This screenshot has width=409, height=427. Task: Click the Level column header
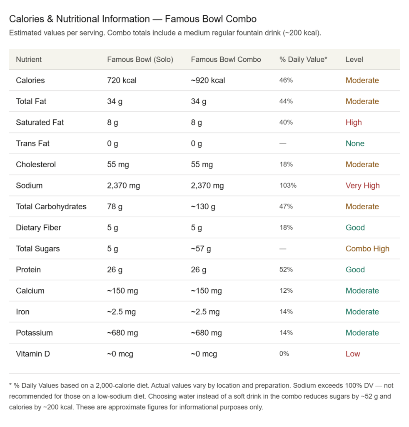pos(354,60)
